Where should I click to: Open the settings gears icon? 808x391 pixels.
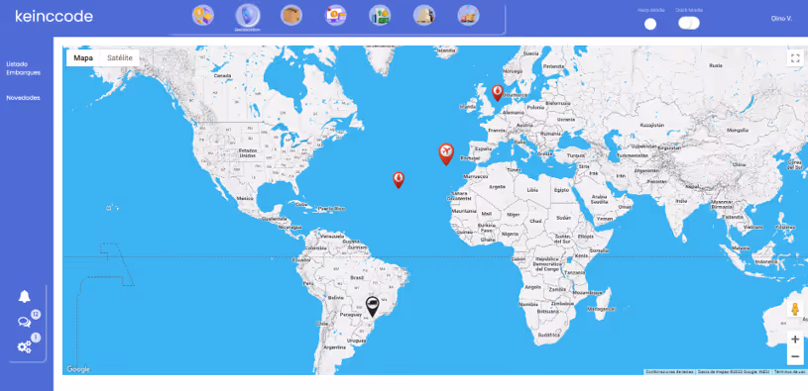[x=24, y=347]
